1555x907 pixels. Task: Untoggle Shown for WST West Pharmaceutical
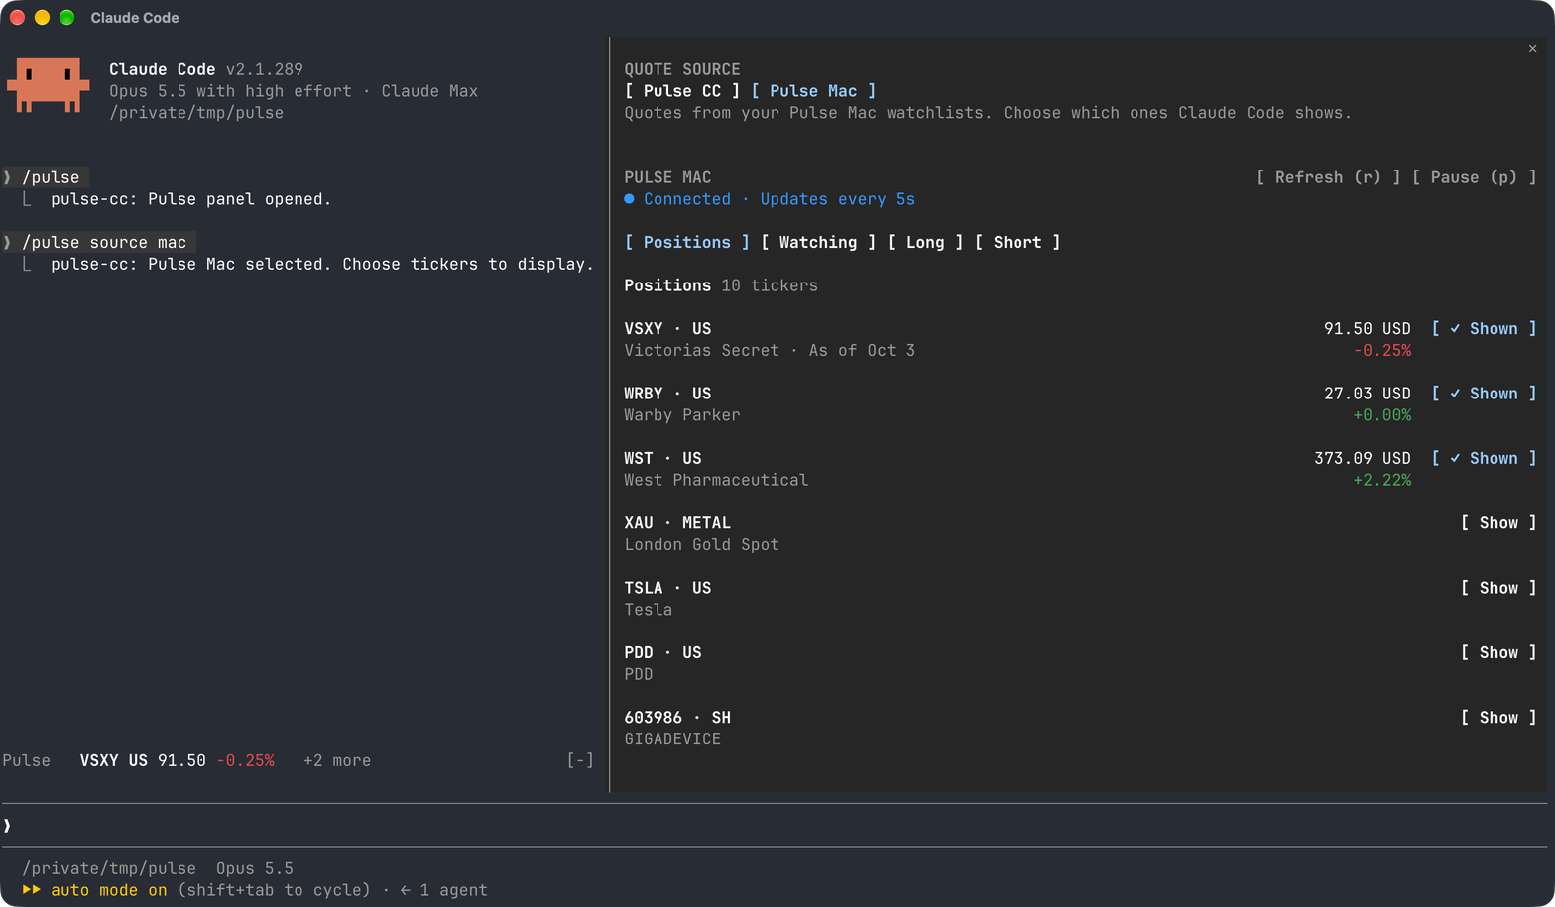click(1484, 458)
